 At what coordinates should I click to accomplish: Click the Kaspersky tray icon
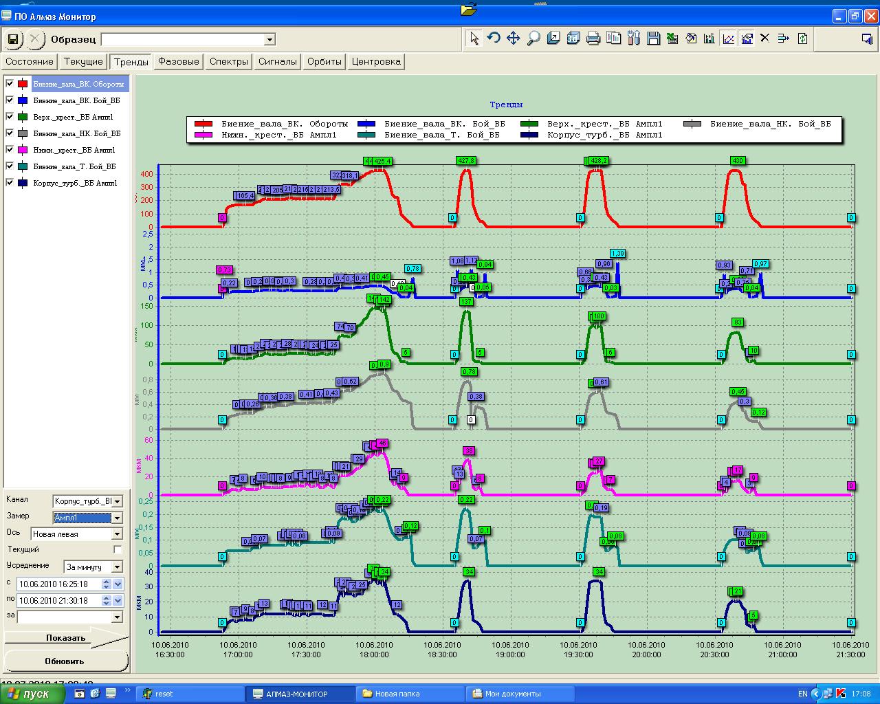click(x=840, y=694)
